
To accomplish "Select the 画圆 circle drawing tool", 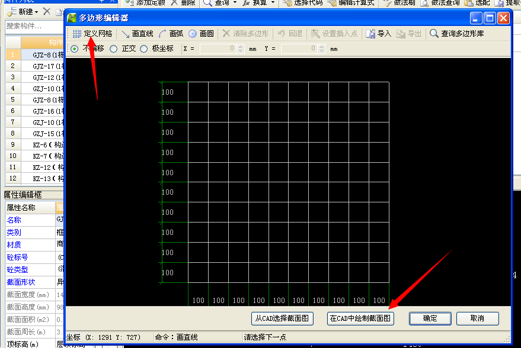I will point(201,34).
